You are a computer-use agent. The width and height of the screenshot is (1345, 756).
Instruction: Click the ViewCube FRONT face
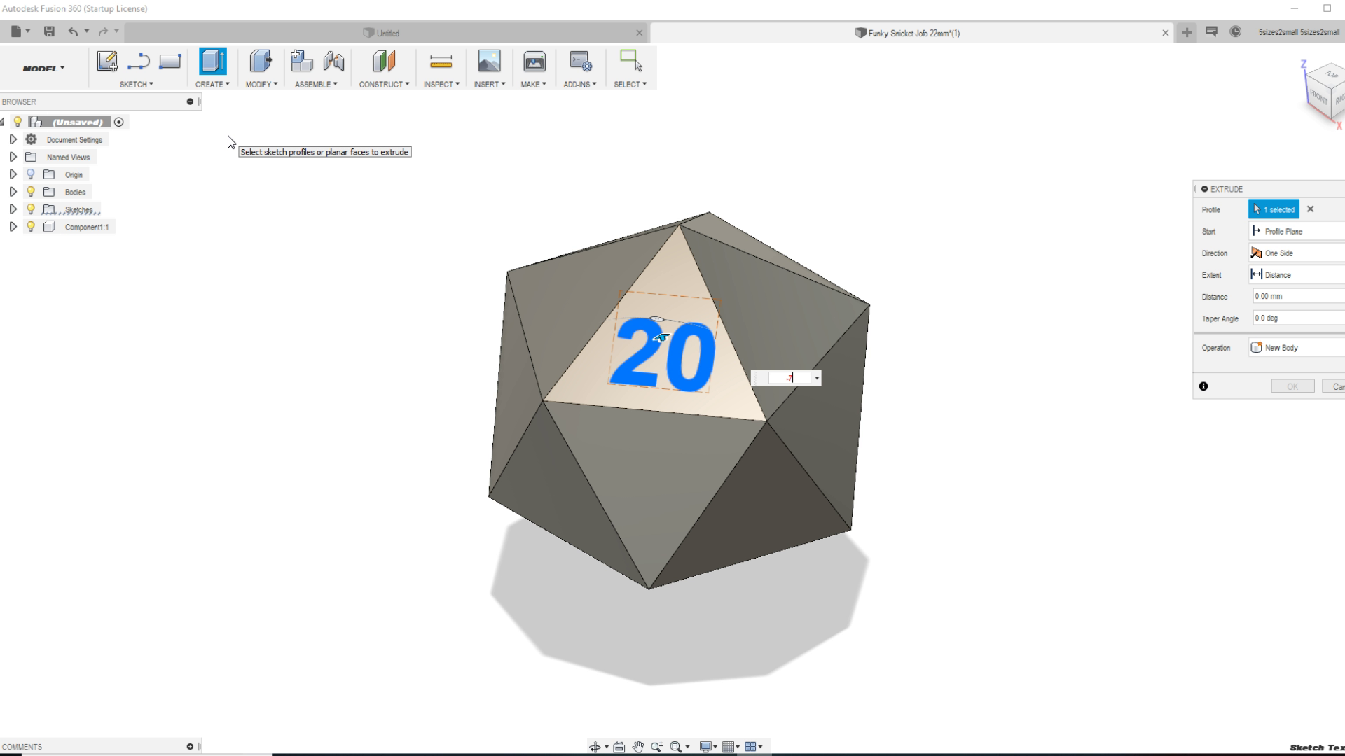(1319, 97)
